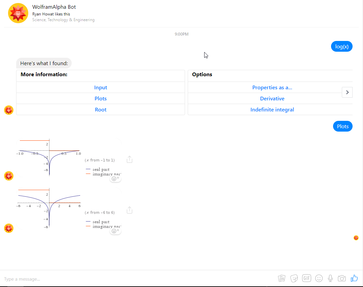The image size is (363, 287).
Task: Add reaction to the -1 to 1 plot
Action: [115, 179]
